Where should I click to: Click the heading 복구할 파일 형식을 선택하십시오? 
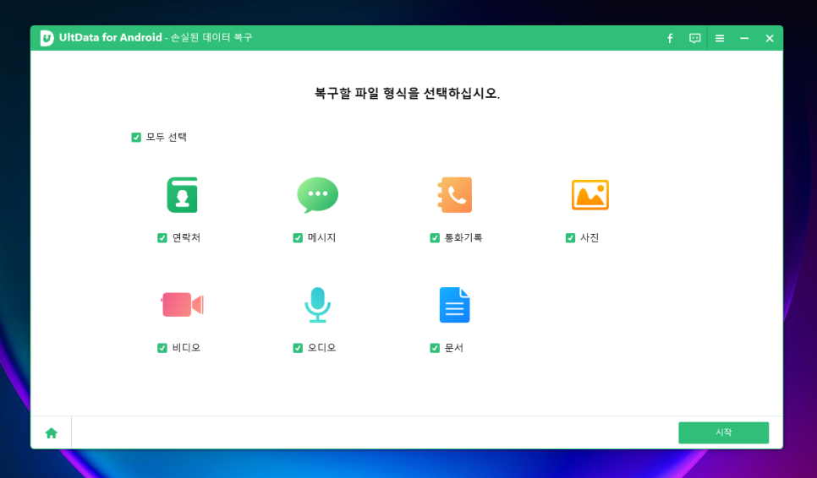pos(407,94)
